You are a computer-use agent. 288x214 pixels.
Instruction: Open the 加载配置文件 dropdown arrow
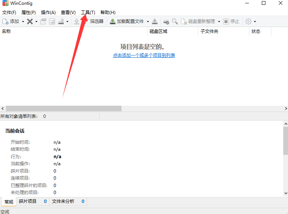click(x=148, y=21)
